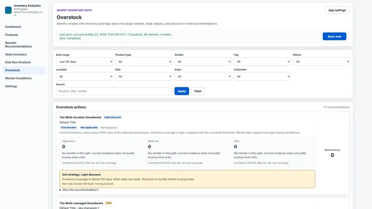The width and height of the screenshot is (372, 209).
Task: Expand 'Why this recommendation?' disclosure
Action: click(79, 190)
